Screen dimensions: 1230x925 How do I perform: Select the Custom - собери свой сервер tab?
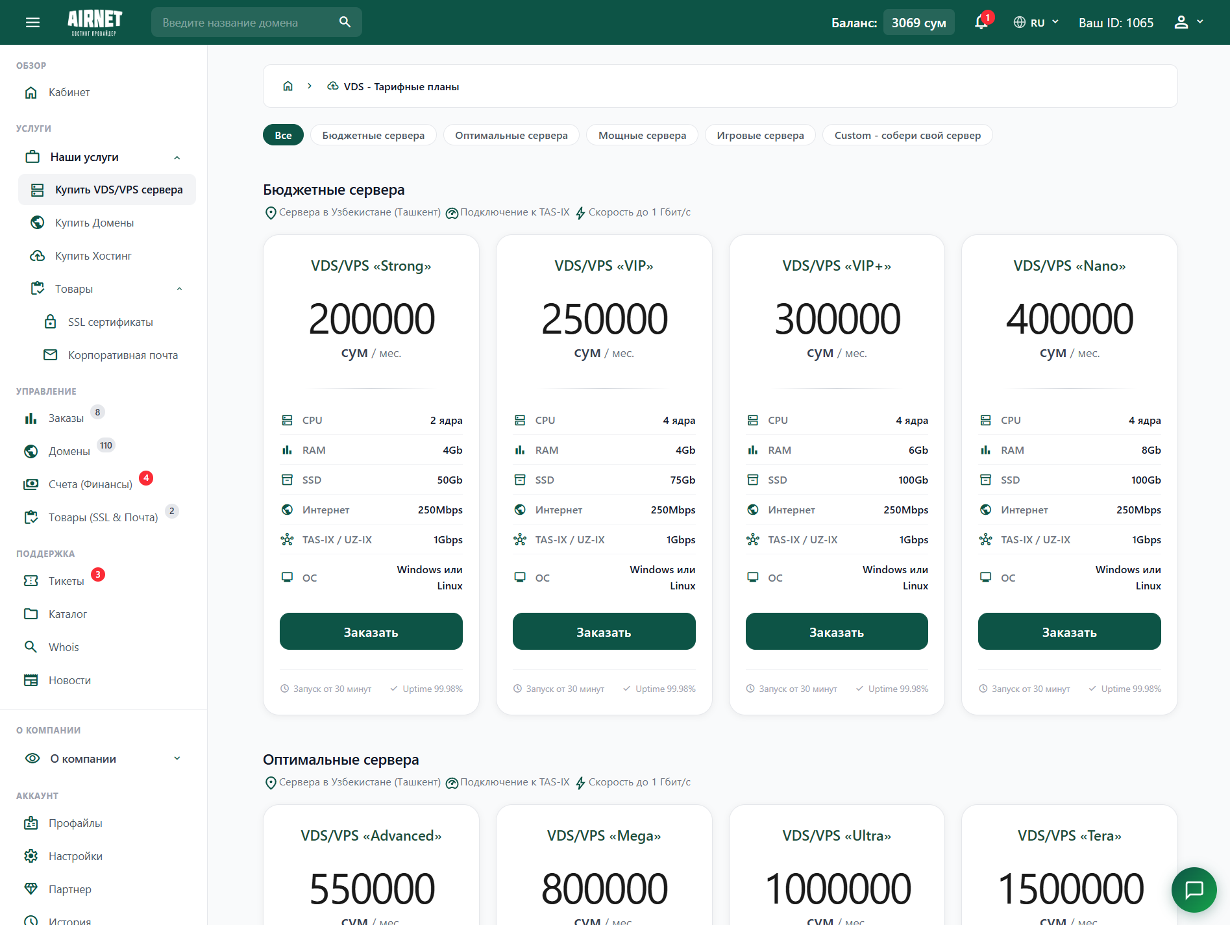click(907, 135)
